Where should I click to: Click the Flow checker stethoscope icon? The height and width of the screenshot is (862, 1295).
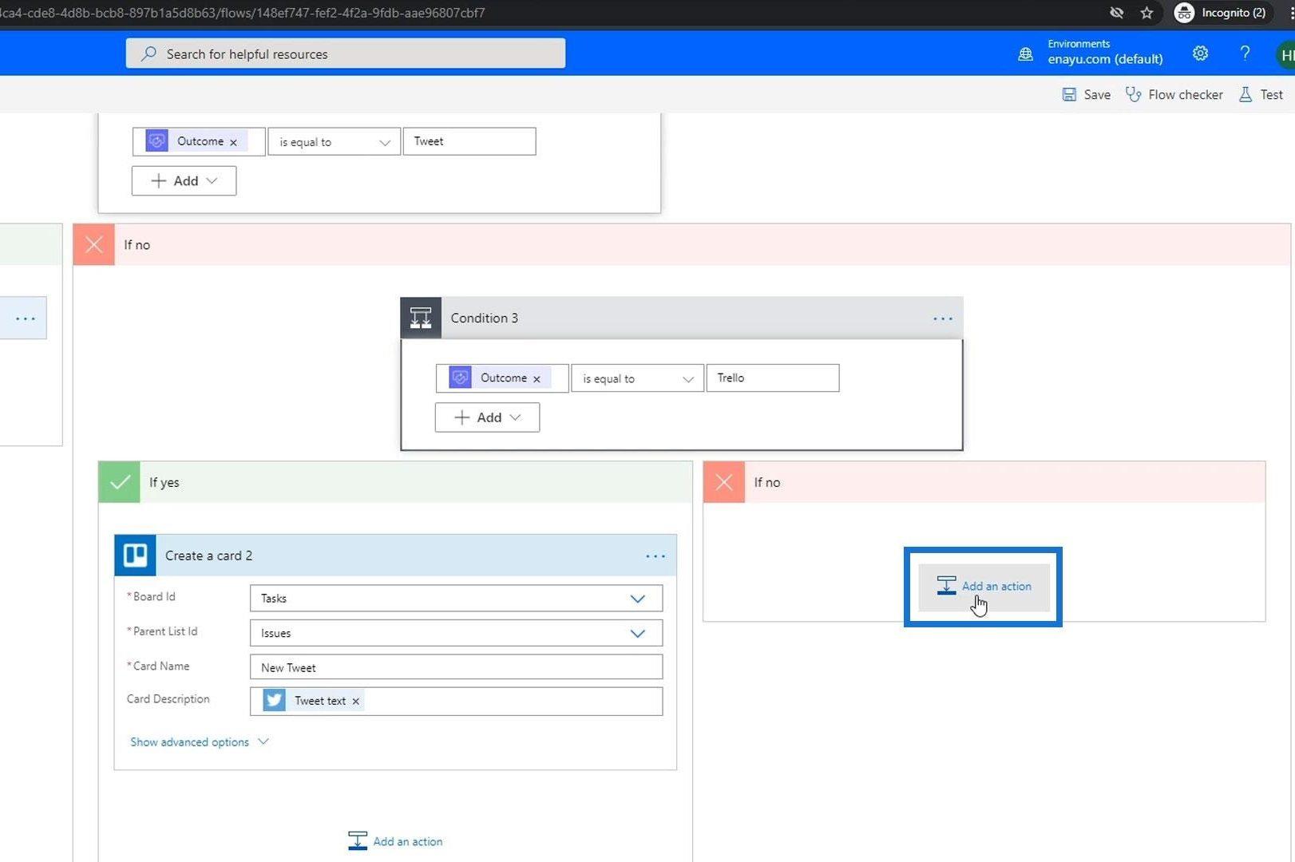(1133, 94)
